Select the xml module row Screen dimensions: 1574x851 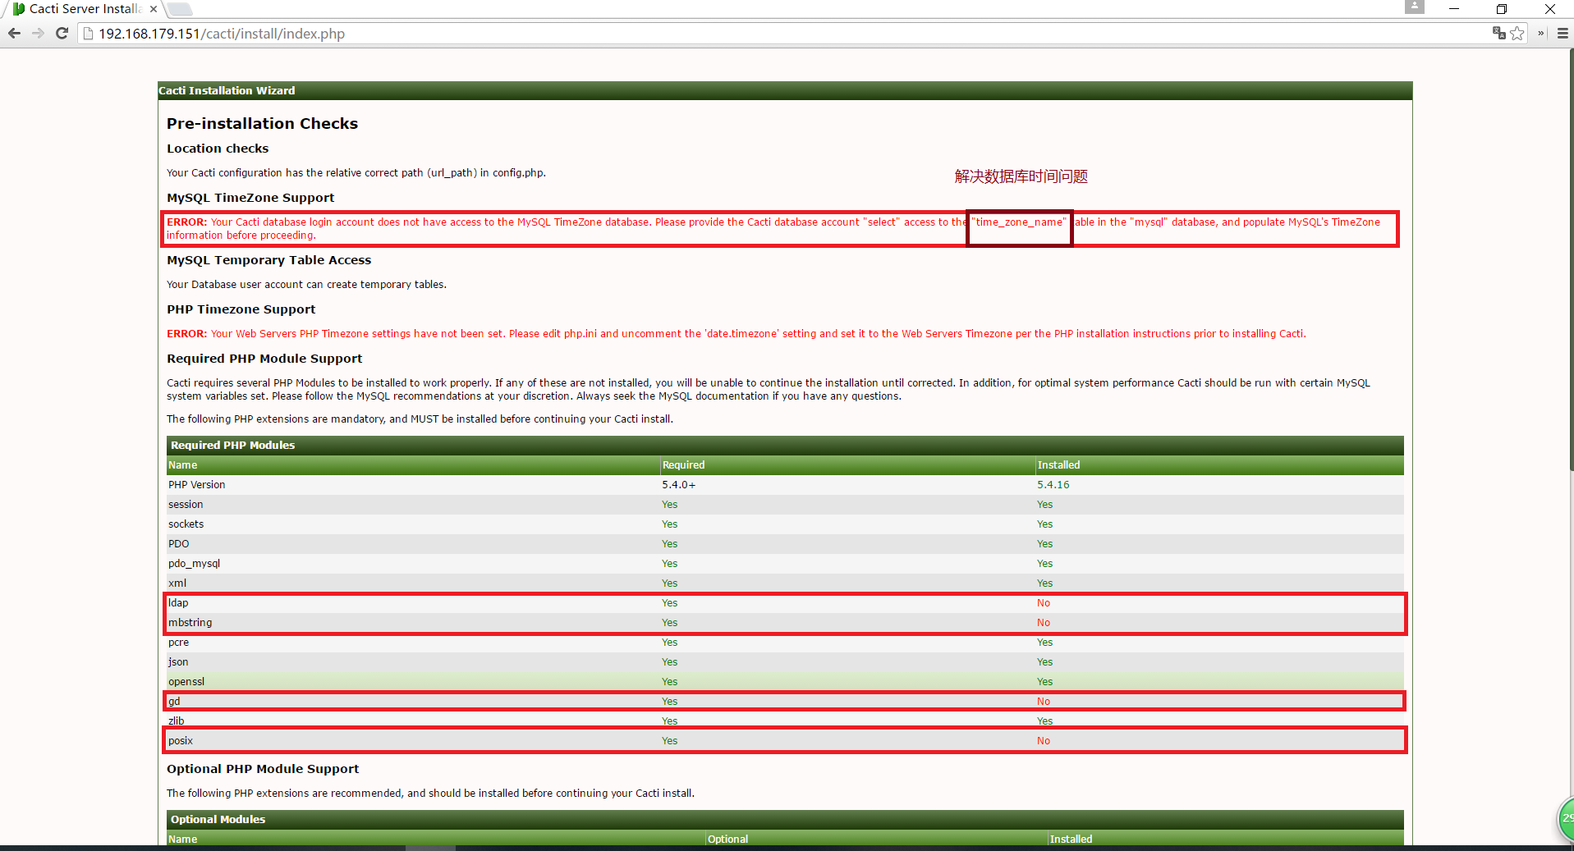785,583
